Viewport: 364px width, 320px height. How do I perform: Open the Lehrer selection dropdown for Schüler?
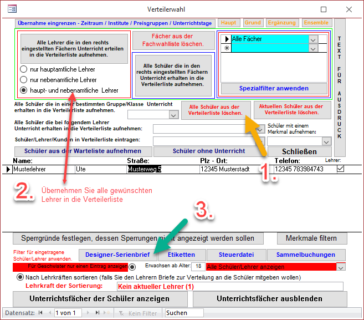click(260, 129)
